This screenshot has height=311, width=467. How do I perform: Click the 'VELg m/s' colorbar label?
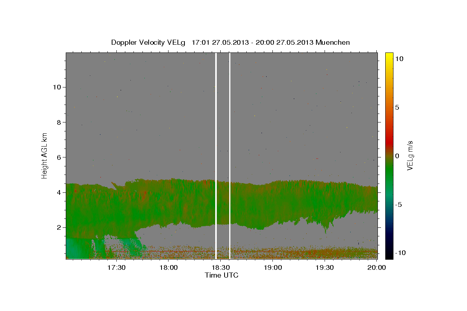point(410,155)
